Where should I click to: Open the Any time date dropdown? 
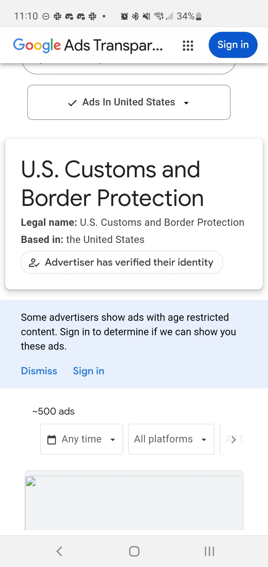point(82,439)
